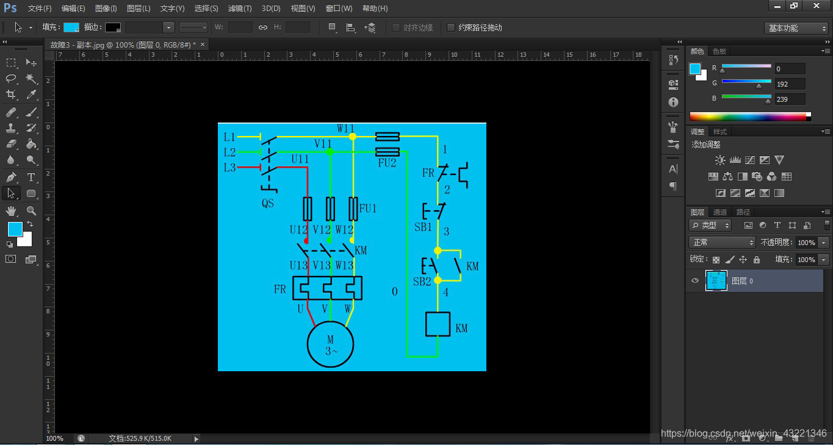Toggle lock position icon
Viewport: 833px width, 445px height.
[x=743, y=260]
